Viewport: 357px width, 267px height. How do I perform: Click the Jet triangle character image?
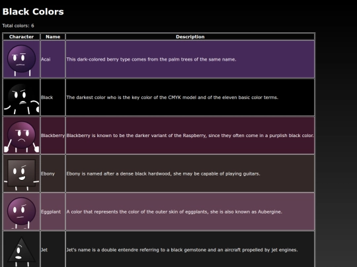[21, 249]
